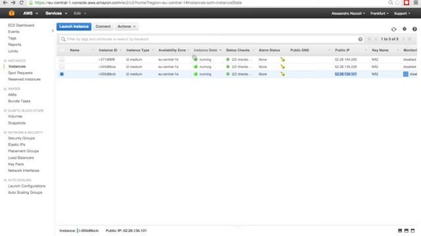Collapse ELASTIC BLOCK STORE section
The image size is (421, 236).
pos(5,111)
